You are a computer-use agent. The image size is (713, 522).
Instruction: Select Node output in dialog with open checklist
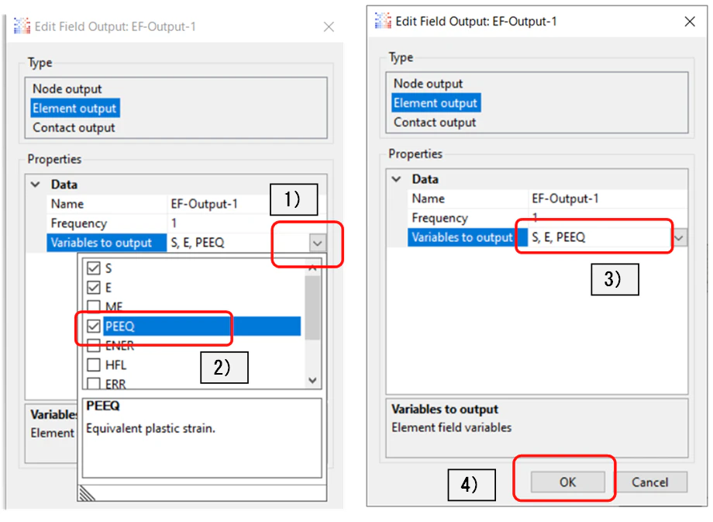point(67,88)
